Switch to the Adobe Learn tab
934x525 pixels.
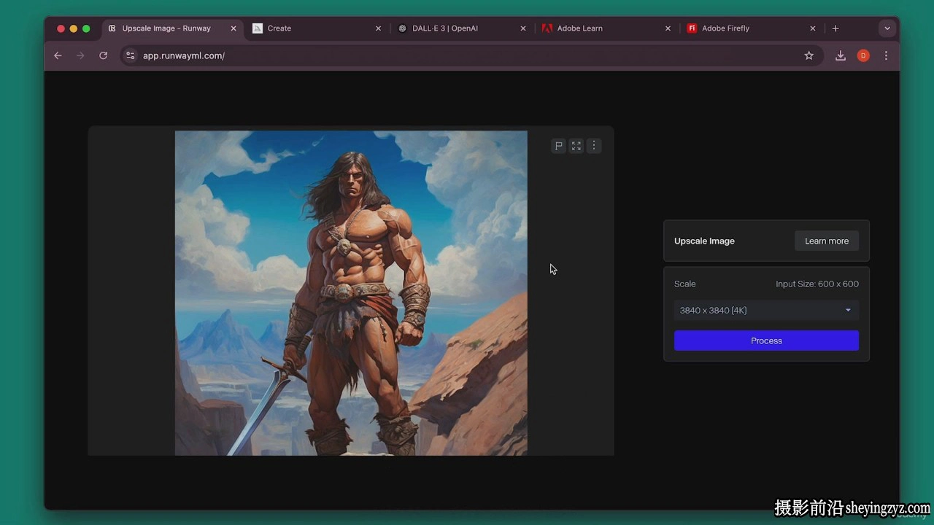click(x=607, y=28)
